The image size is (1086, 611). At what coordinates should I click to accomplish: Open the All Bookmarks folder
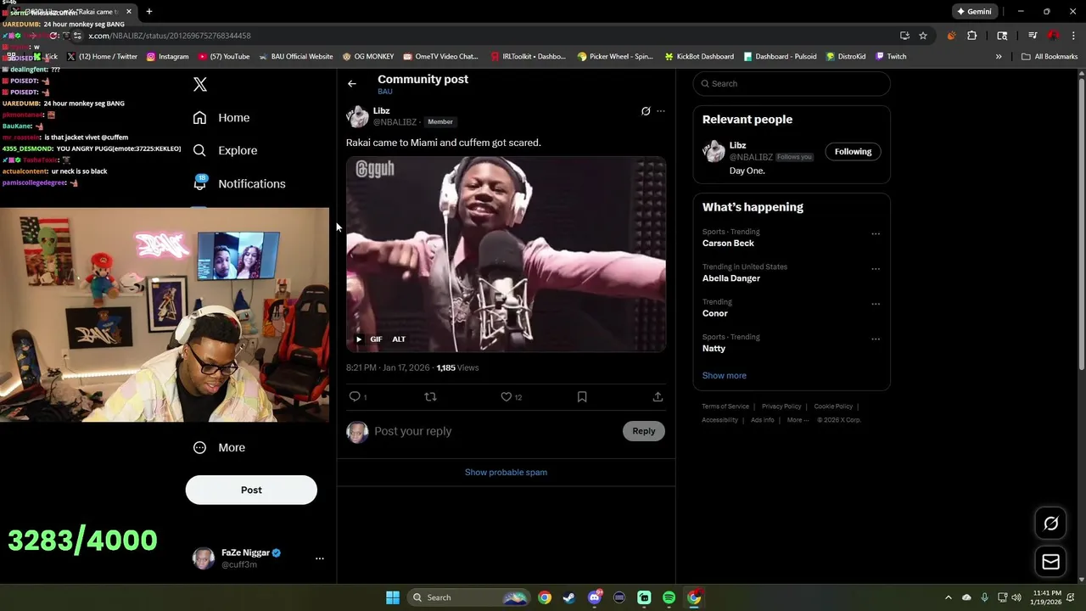click(x=1050, y=57)
